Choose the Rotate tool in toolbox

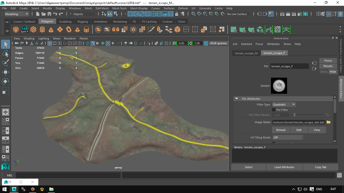tap(6, 81)
